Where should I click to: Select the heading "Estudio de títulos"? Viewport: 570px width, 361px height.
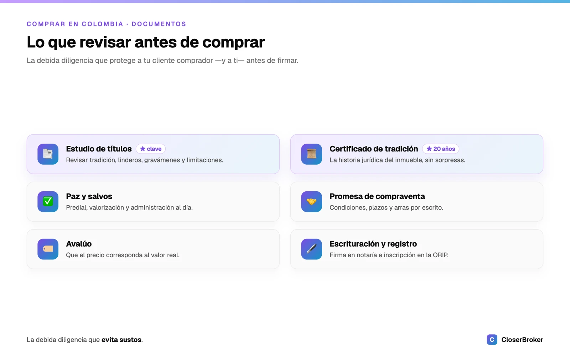(x=99, y=149)
